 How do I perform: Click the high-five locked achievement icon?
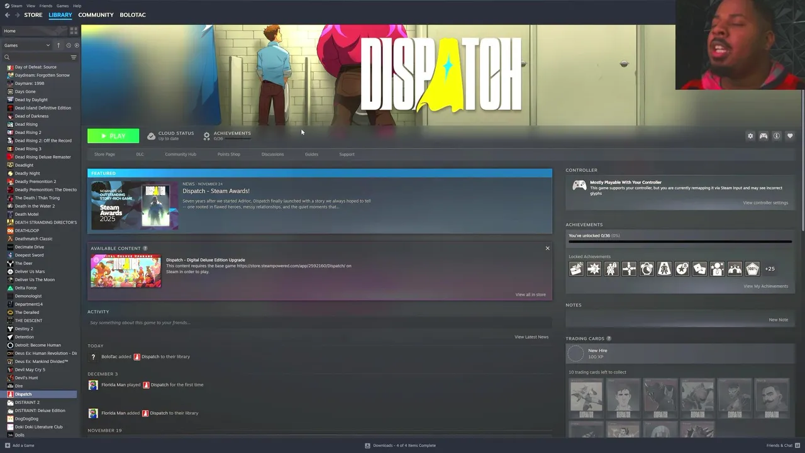click(x=735, y=269)
